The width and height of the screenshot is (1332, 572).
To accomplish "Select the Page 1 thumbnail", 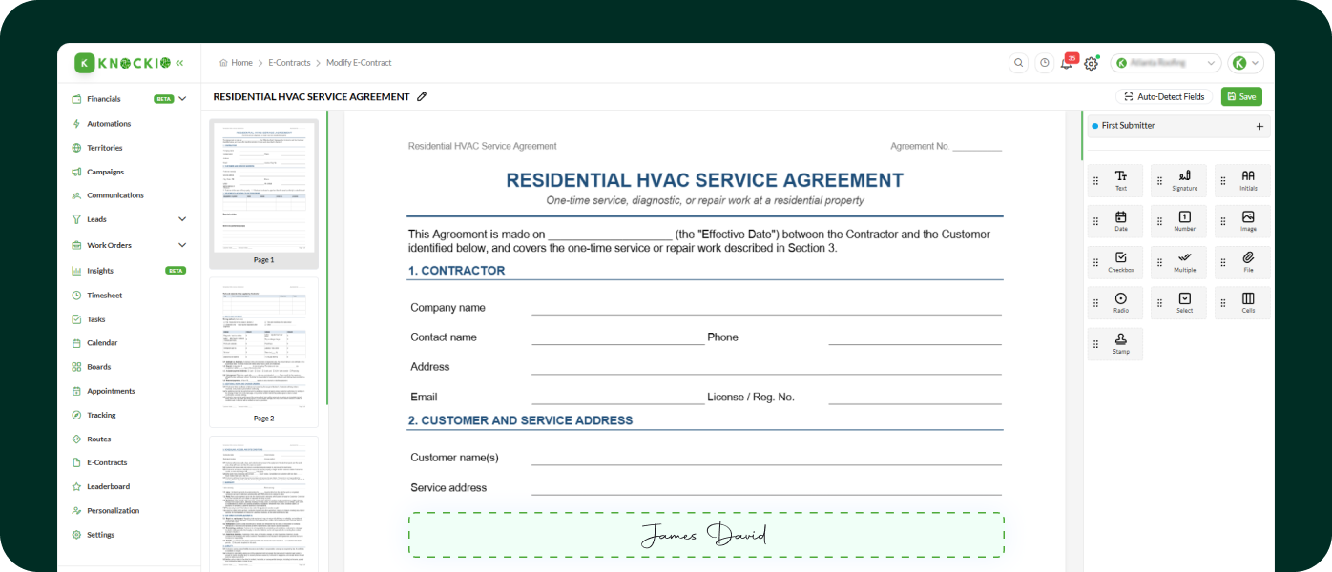I will [263, 194].
